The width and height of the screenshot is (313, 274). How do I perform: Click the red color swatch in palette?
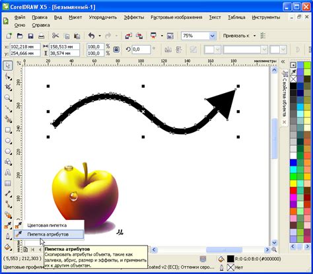[x=293, y=190]
